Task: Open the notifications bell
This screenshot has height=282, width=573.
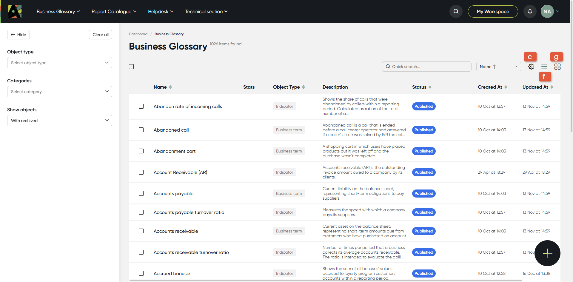Action: tap(530, 11)
